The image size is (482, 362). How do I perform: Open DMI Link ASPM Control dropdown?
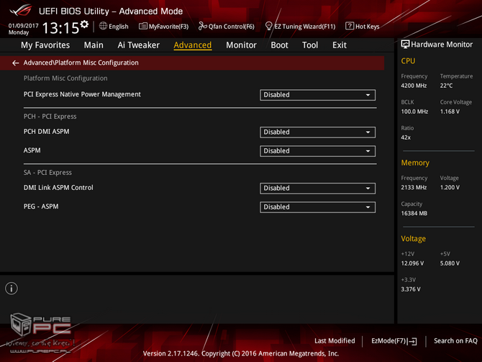[317, 189]
